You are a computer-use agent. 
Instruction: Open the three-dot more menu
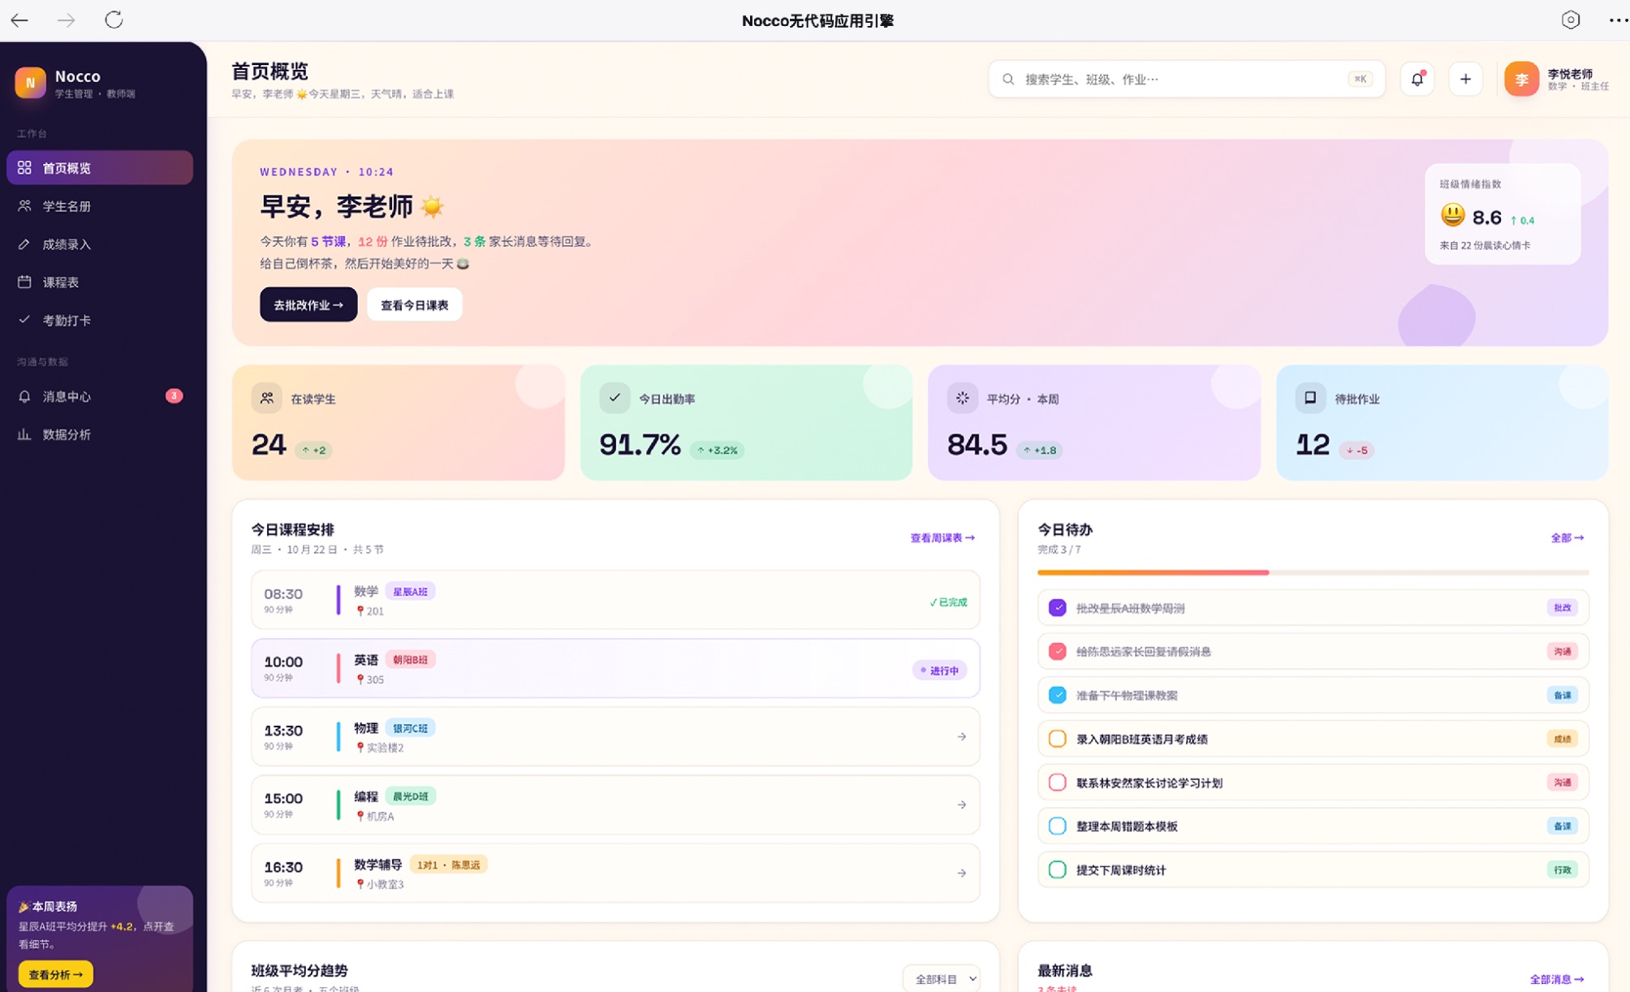pos(1618,20)
